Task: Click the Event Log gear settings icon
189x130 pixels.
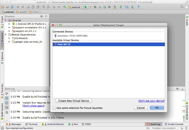Action: coord(178,89)
